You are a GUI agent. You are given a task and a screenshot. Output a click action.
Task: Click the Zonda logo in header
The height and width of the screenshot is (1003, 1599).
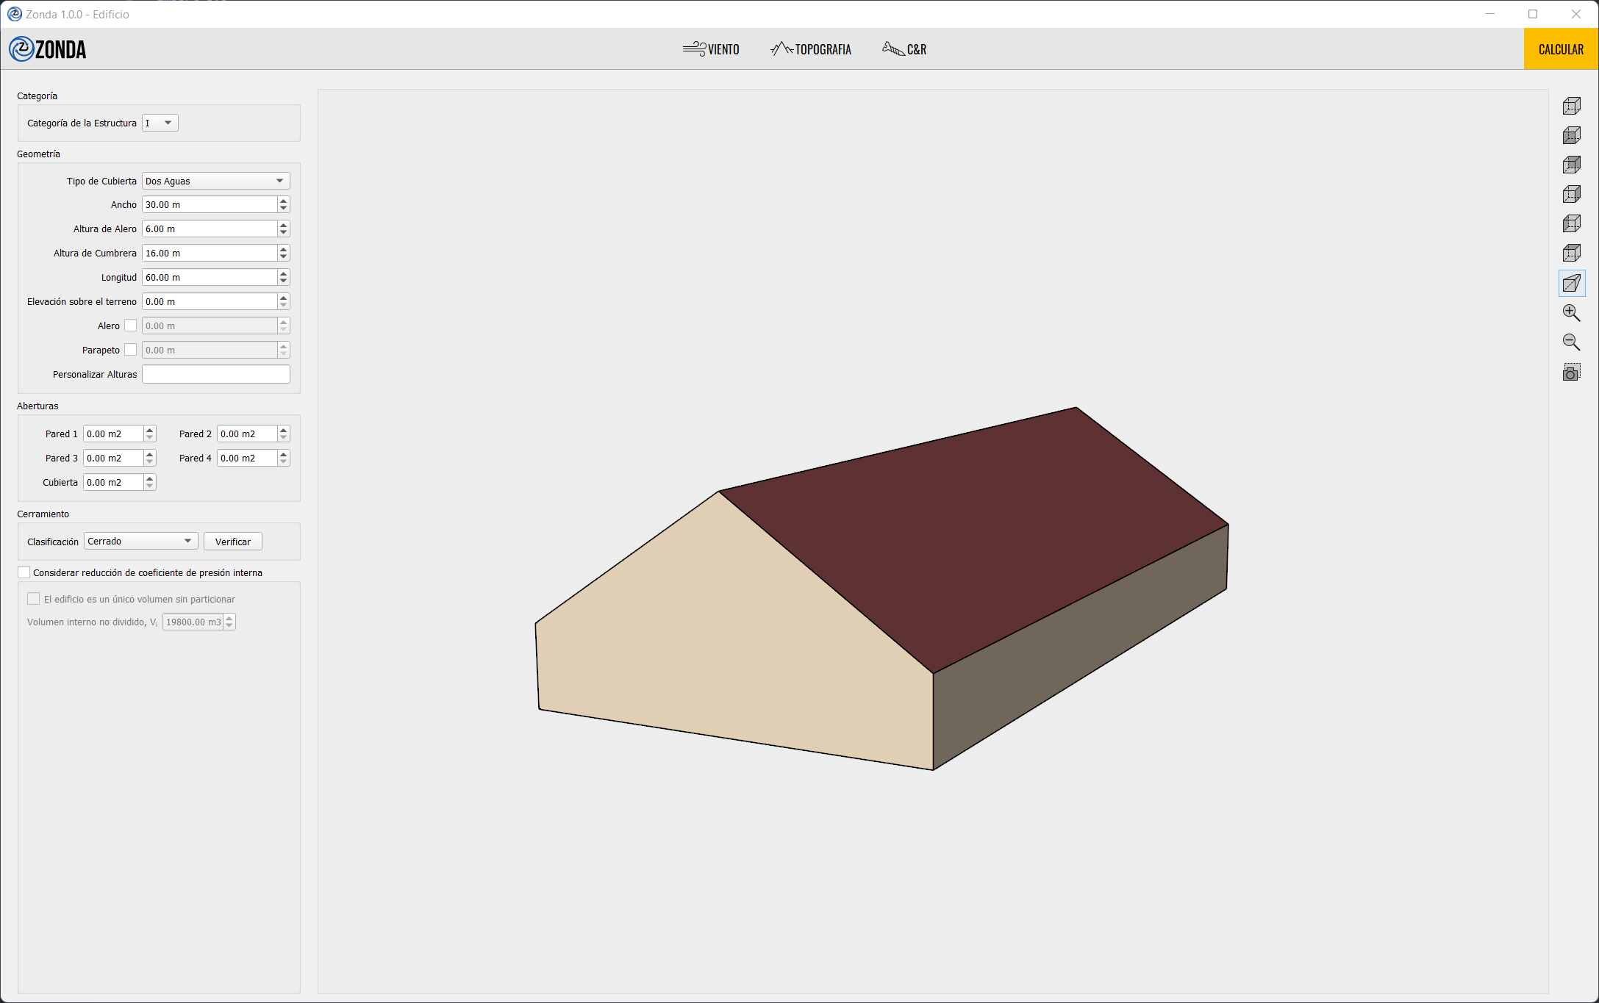coord(48,49)
